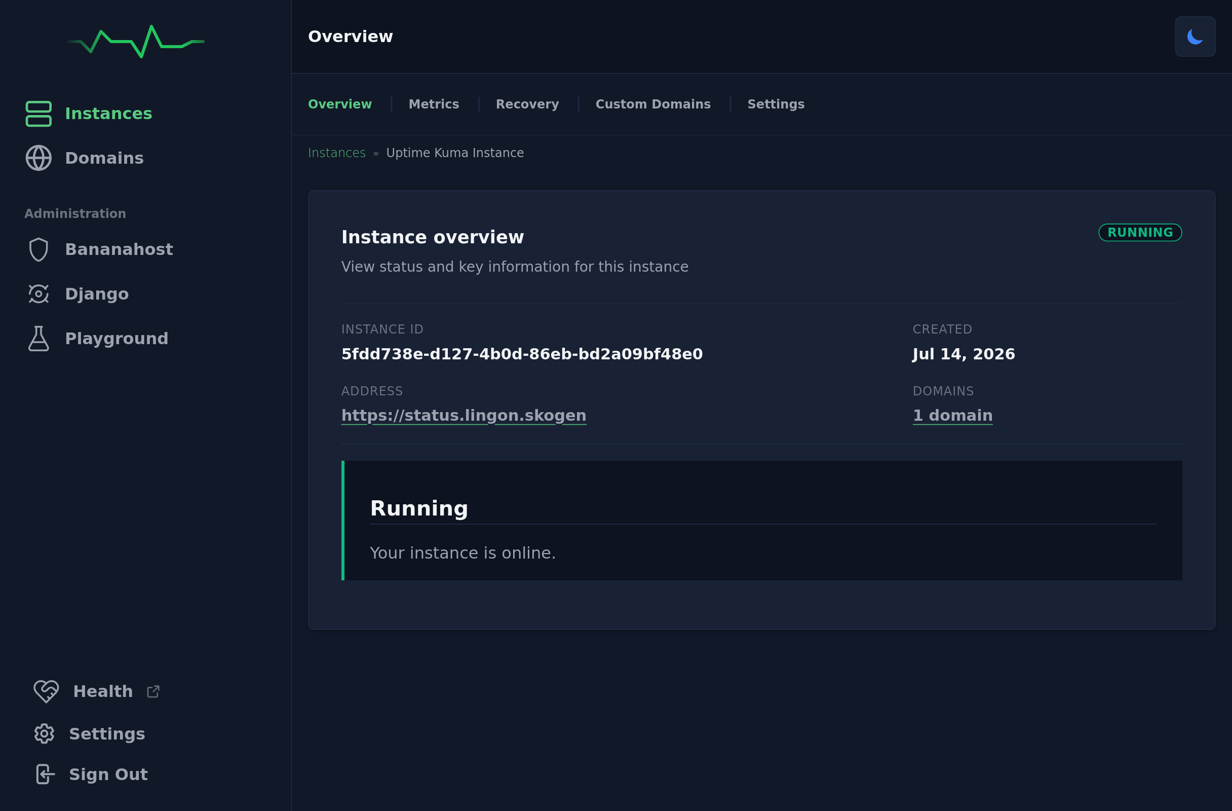Click the Running status panel heading
The height and width of the screenshot is (811, 1232).
pyautogui.click(x=419, y=508)
